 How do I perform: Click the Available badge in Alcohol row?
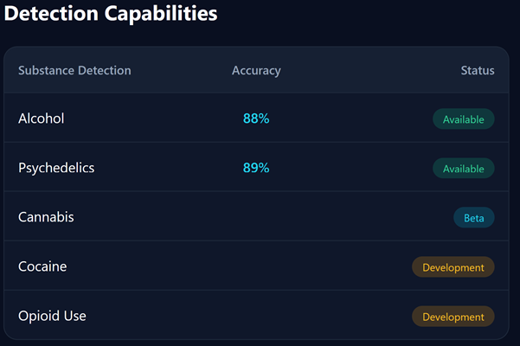(x=463, y=119)
